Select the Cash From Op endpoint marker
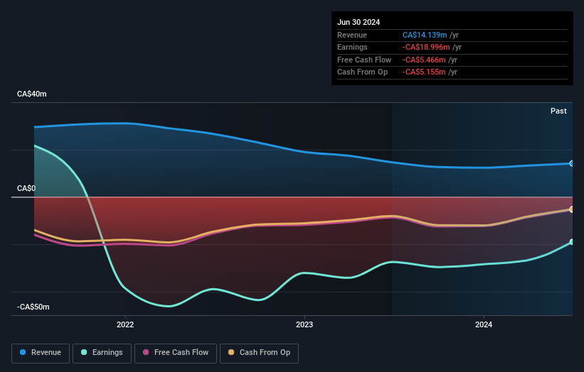This screenshot has height=372, width=584. [571, 209]
